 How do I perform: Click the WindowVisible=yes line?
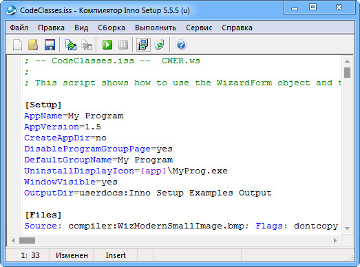(x=71, y=182)
